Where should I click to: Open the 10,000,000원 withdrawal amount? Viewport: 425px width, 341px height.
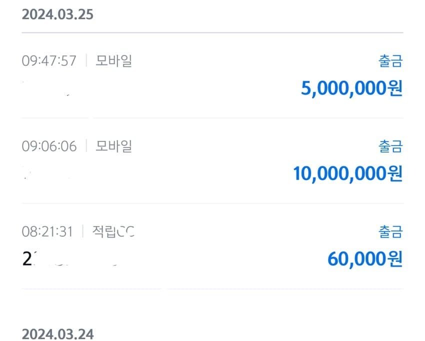347,173
